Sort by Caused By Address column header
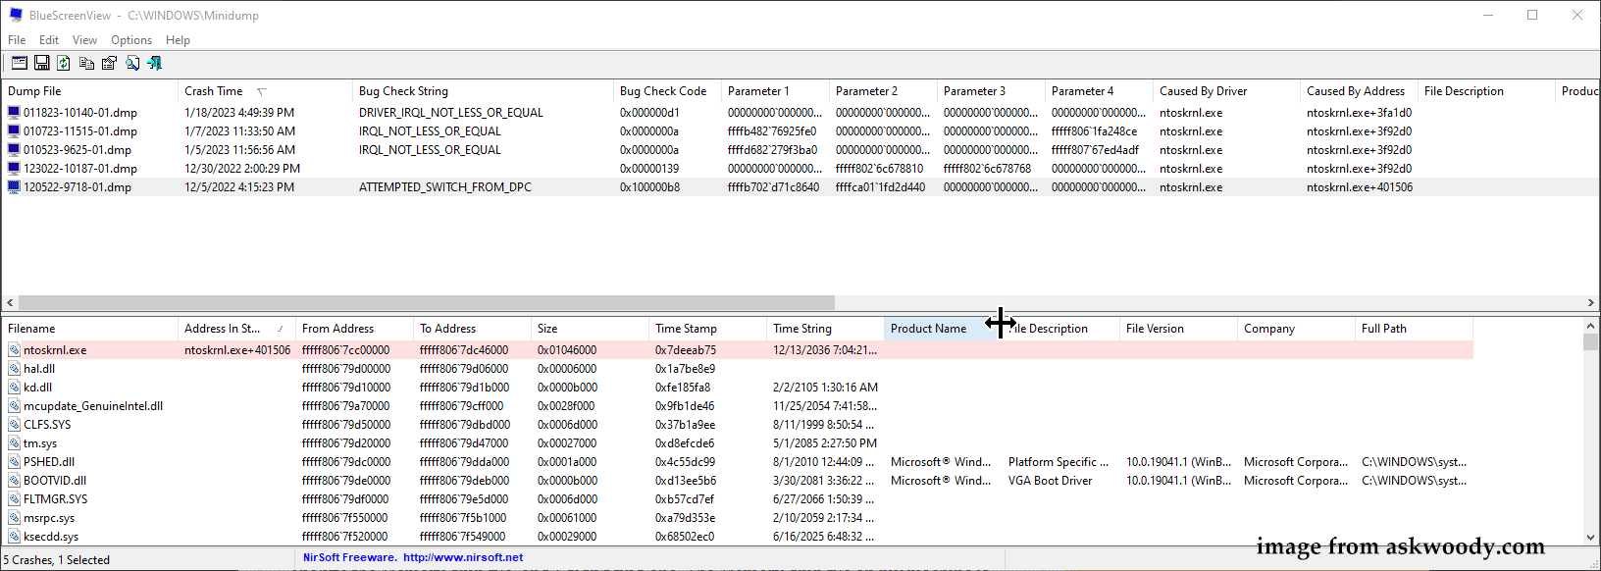 (x=1359, y=91)
